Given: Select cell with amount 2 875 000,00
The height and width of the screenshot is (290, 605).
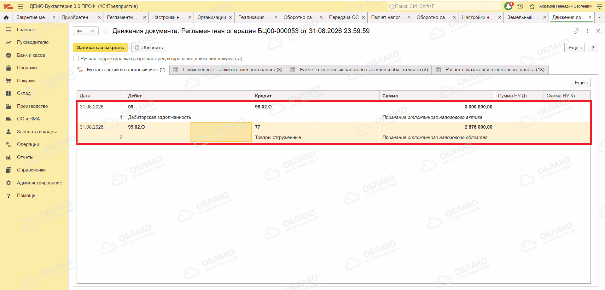Looking at the screenshot, I should tap(478, 127).
